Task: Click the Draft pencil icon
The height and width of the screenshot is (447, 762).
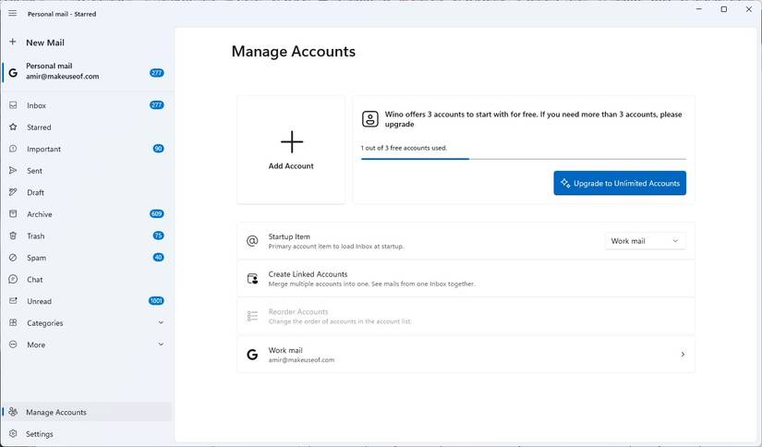Action: click(x=13, y=192)
